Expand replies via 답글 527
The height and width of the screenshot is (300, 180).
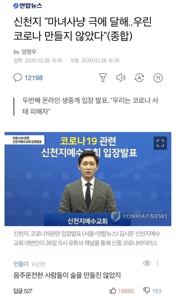coord(23,291)
